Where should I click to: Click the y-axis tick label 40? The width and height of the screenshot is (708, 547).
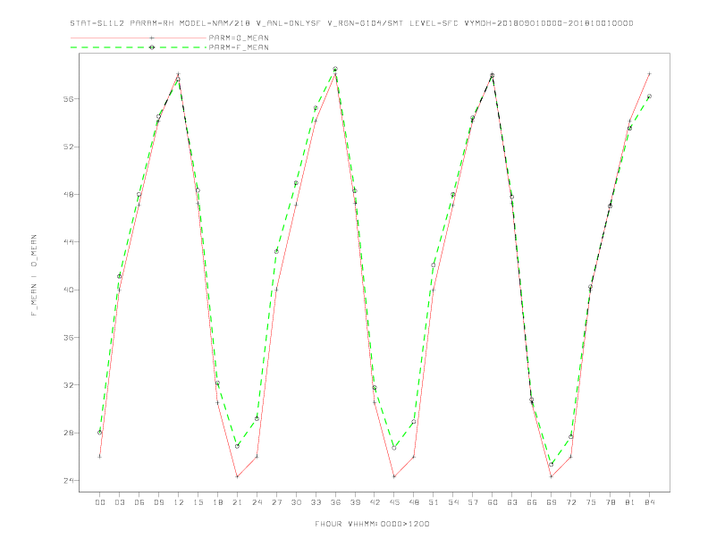[x=68, y=290]
